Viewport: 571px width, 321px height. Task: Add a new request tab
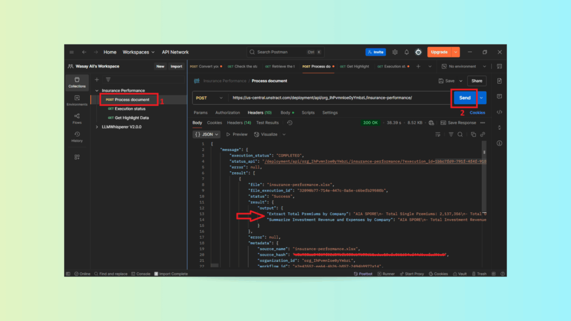[418, 66]
